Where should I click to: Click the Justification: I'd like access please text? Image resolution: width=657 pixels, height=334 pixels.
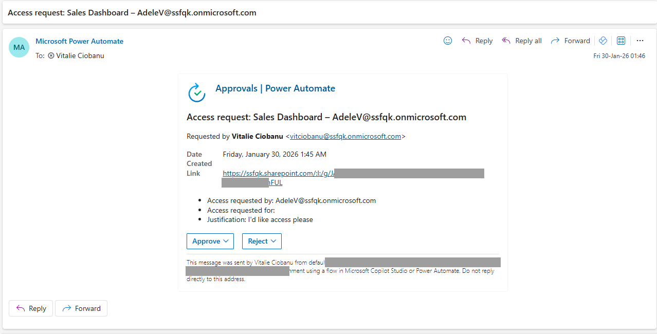tap(260, 219)
